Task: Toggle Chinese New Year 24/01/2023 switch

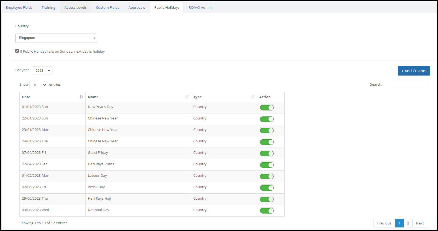Action: point(267,142)
